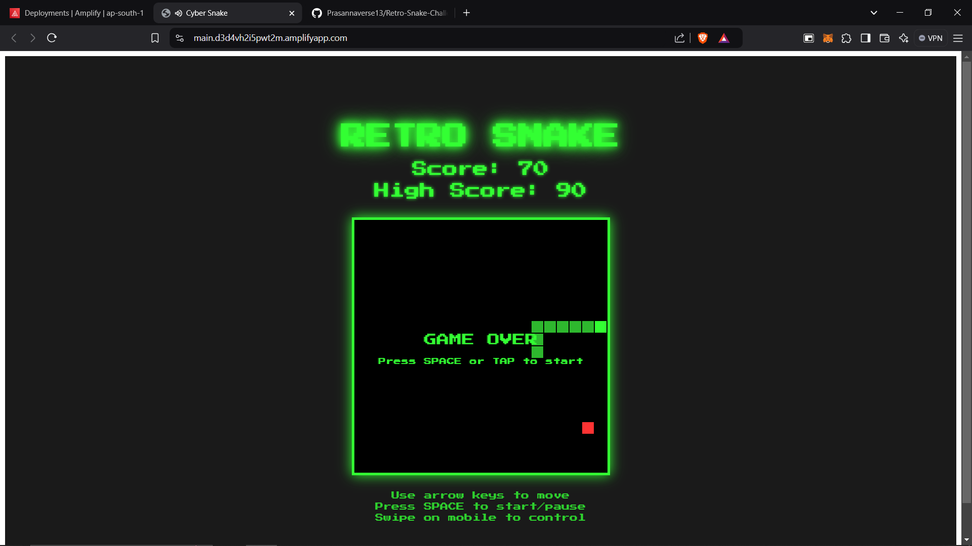
Task: Expand the tab search dropdown arrow
Action: [874, 13]
